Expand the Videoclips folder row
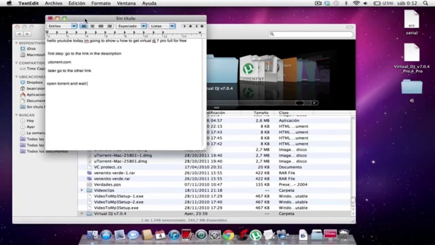Image resolution: width=435 pixels, height=245 pixels. [82, 190]
